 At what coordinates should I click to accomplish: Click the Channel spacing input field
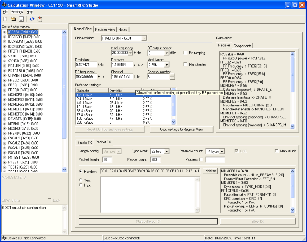(x=122, y=77)
